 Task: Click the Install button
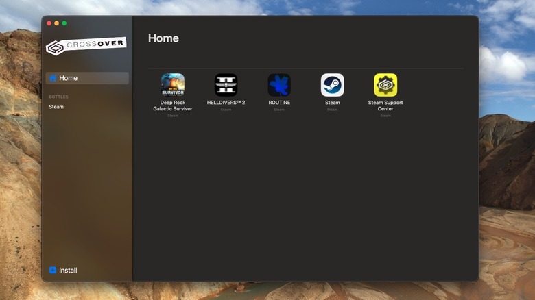click(63, 270)
